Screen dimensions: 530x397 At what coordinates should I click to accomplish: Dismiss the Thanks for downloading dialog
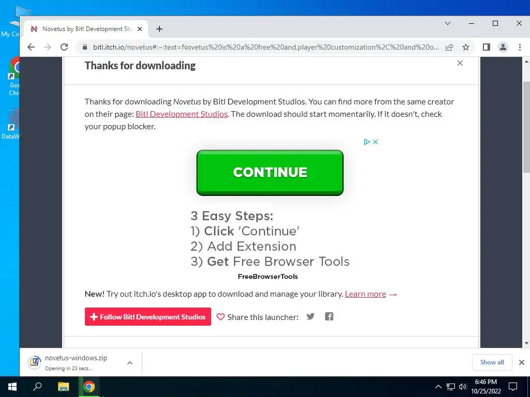[x=460, y=63]
